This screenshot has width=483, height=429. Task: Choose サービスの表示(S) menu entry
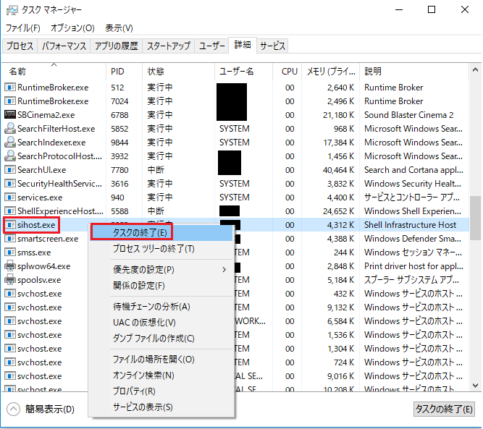pyautogui.click(x=161, y=407)
